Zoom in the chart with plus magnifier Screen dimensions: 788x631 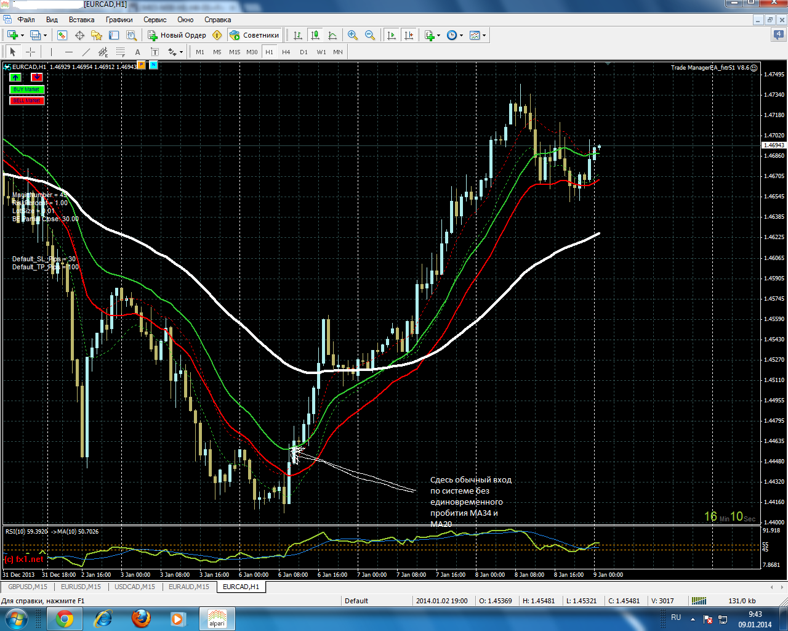[x=353, y=35]
